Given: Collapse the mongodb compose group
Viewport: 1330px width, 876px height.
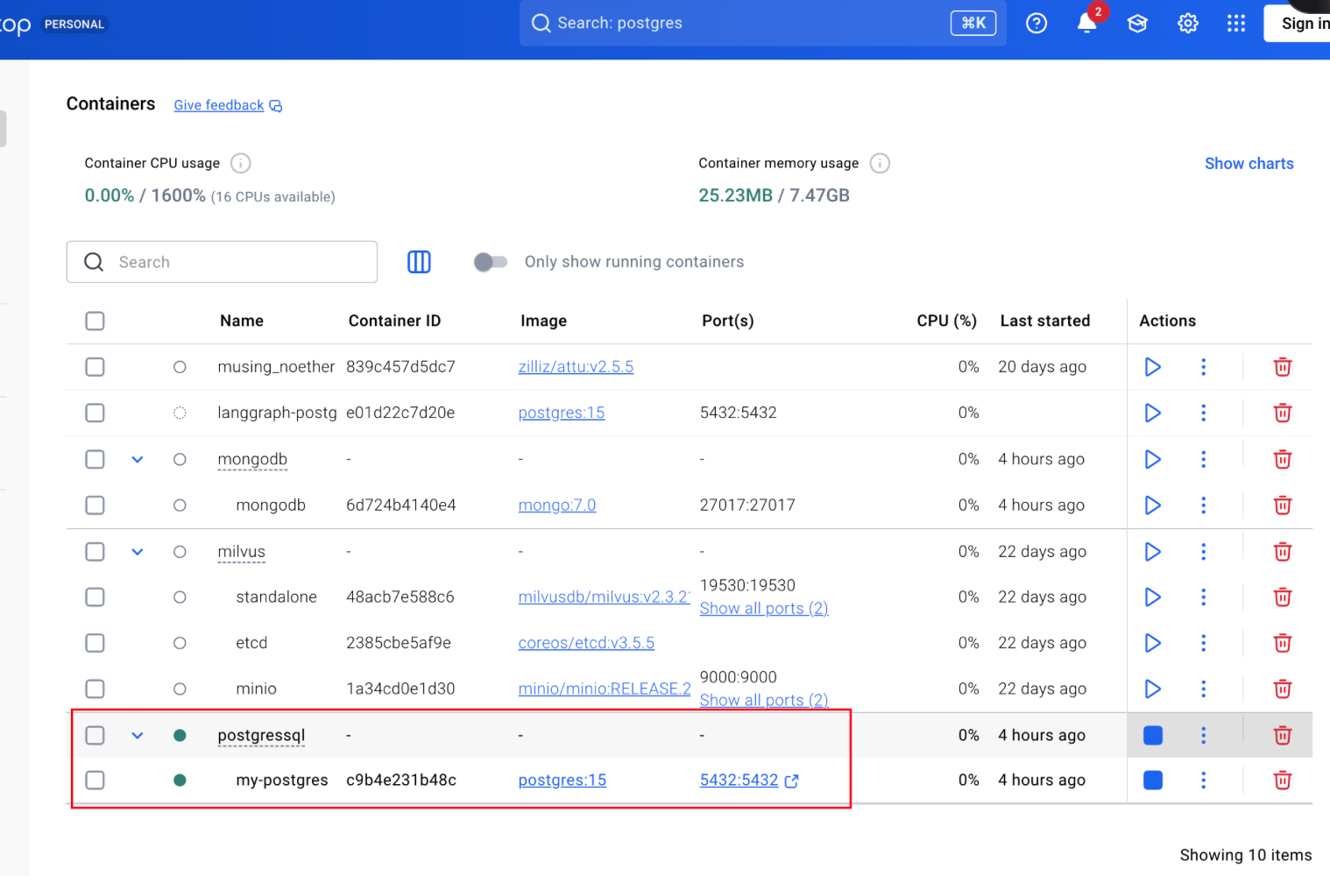Looking at the screenshot, I should pyautogui.click(x=138, y=460).
